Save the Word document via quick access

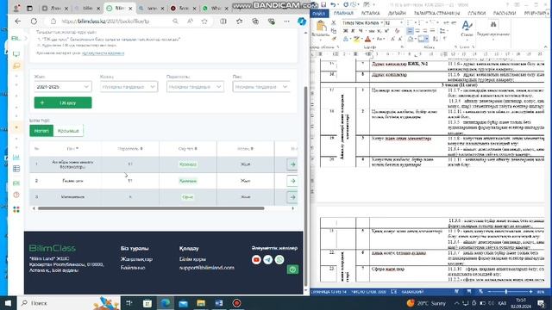[323, 4]
